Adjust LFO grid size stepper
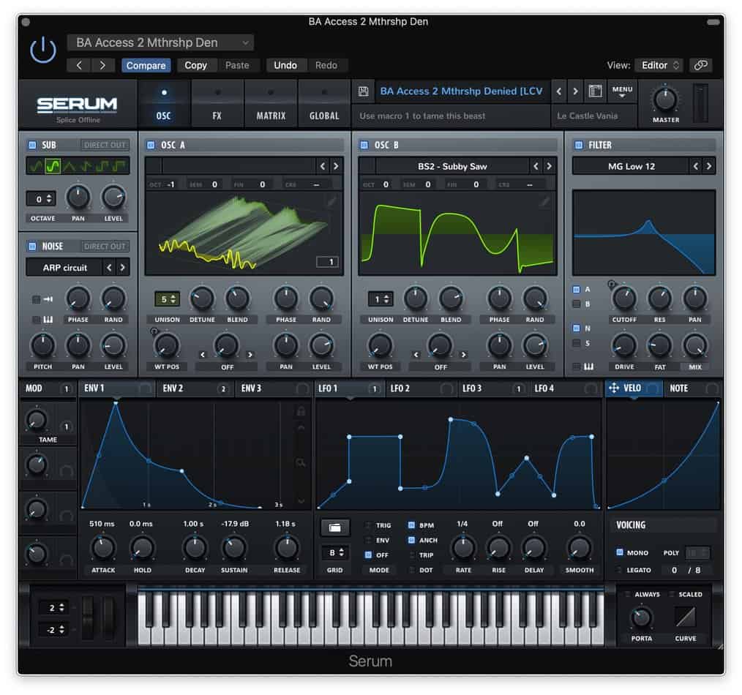 point(334,552)
